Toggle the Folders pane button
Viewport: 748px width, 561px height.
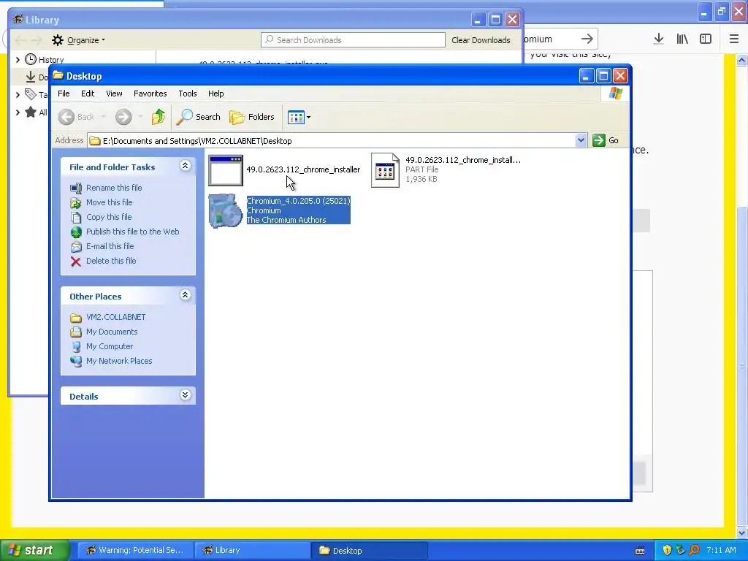[x=252, y=117]
